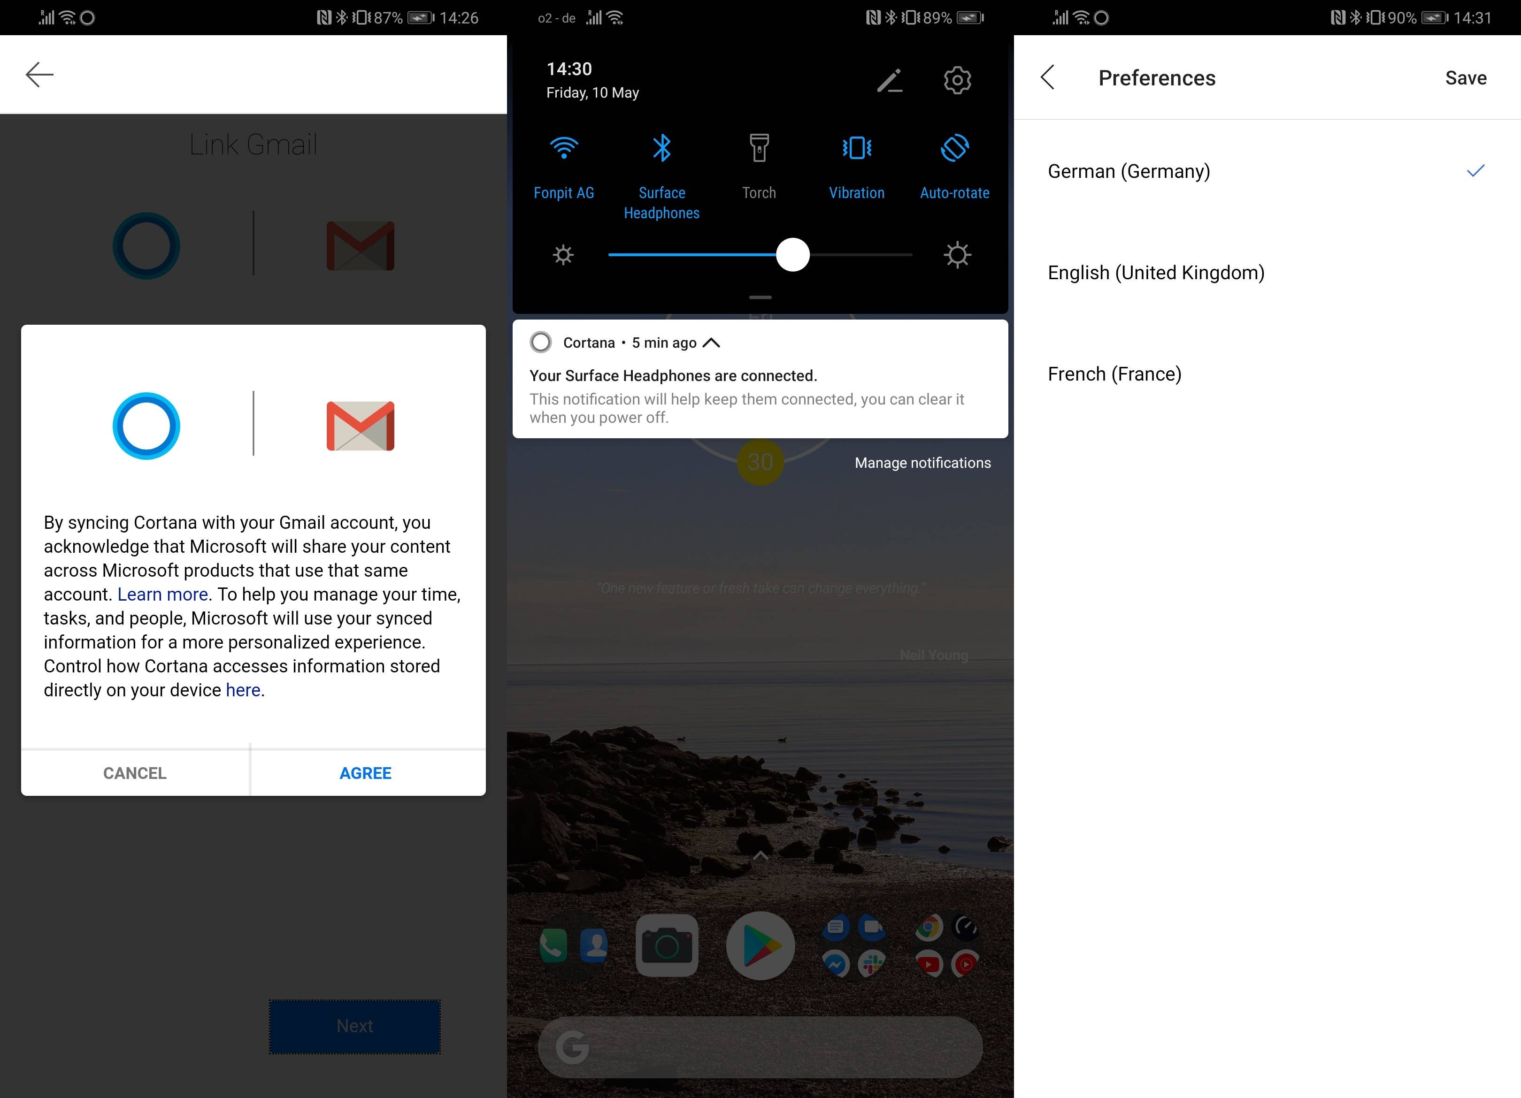Open the Play Store from the dock

pos(760,945)
